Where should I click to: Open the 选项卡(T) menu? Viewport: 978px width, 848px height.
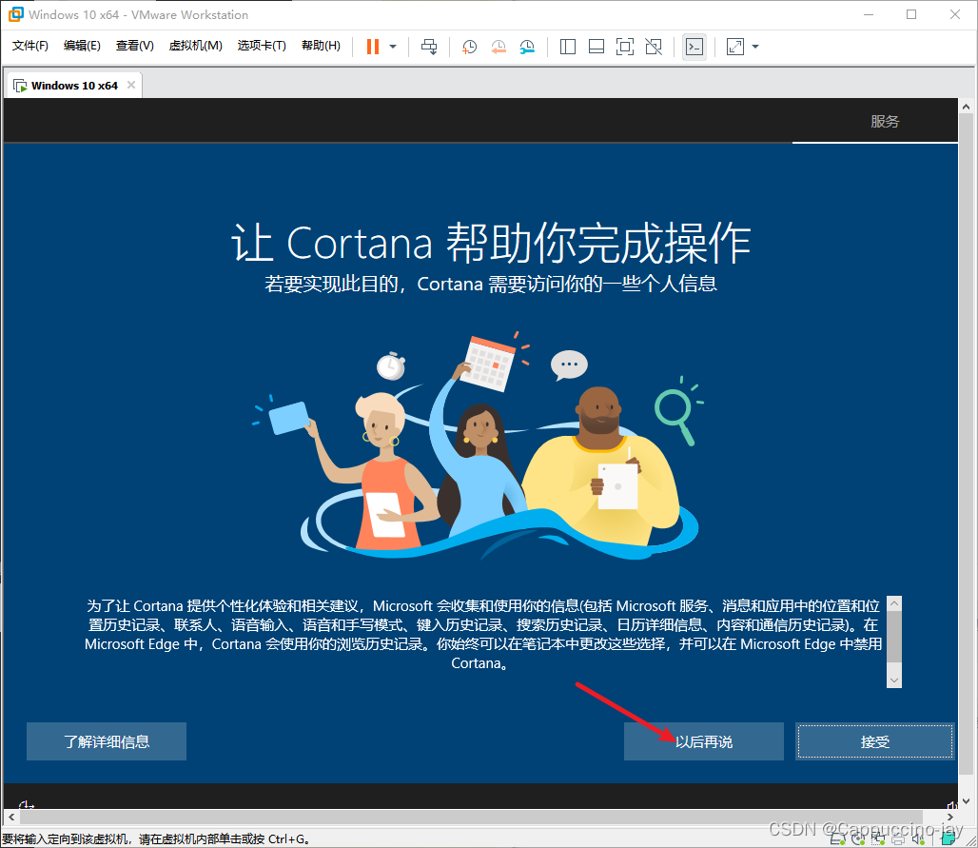coord(262,46)
